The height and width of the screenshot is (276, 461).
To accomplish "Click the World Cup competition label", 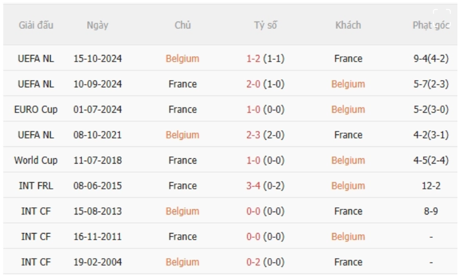I will (x=36, y=160).
